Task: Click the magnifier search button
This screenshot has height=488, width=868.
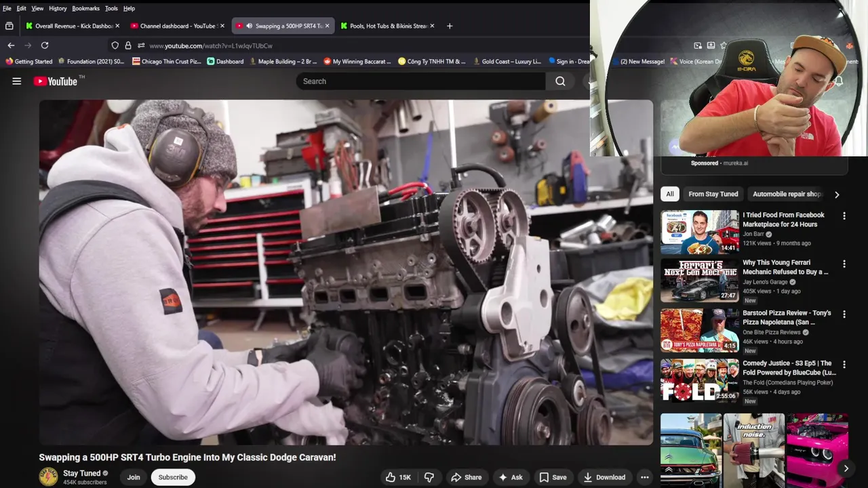Action: (560, 81)
